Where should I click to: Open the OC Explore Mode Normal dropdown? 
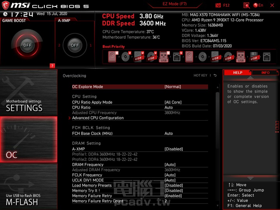(173, 87)
